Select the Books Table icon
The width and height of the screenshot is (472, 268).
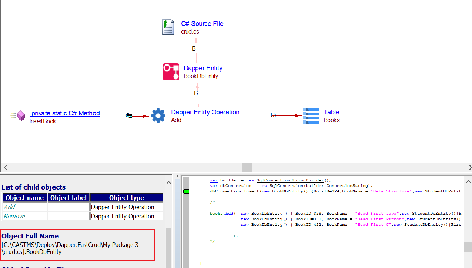coord(310,116)
